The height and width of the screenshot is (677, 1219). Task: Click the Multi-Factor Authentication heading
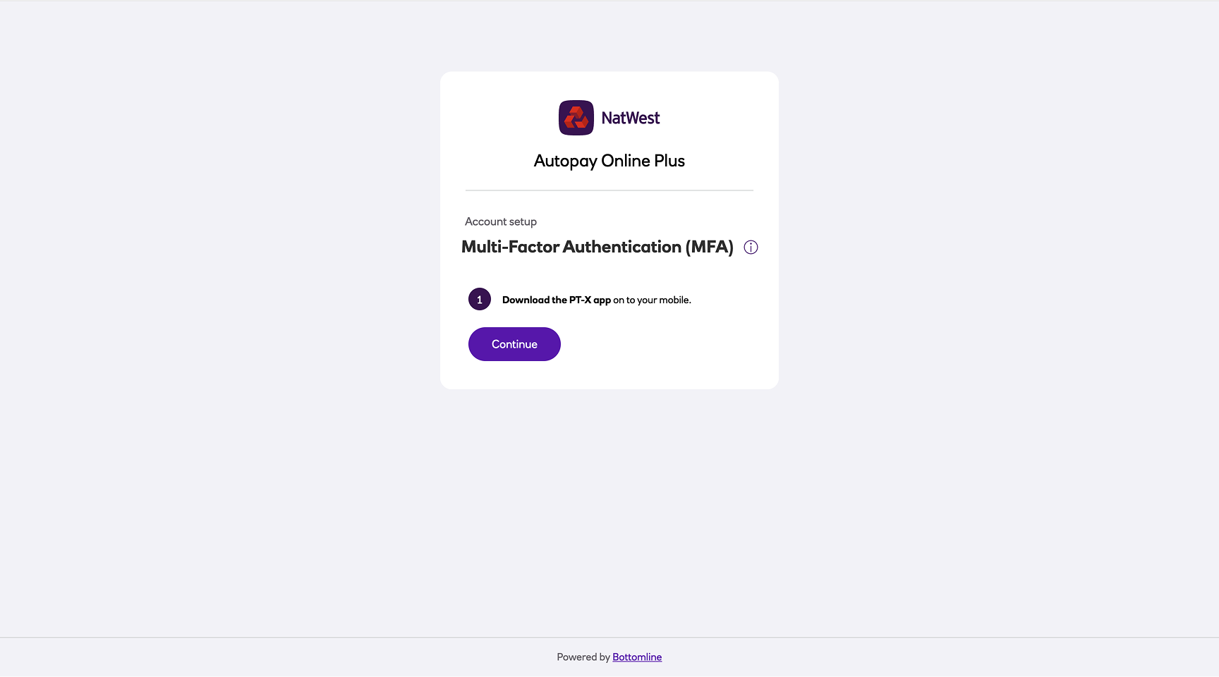click(598, 247)
